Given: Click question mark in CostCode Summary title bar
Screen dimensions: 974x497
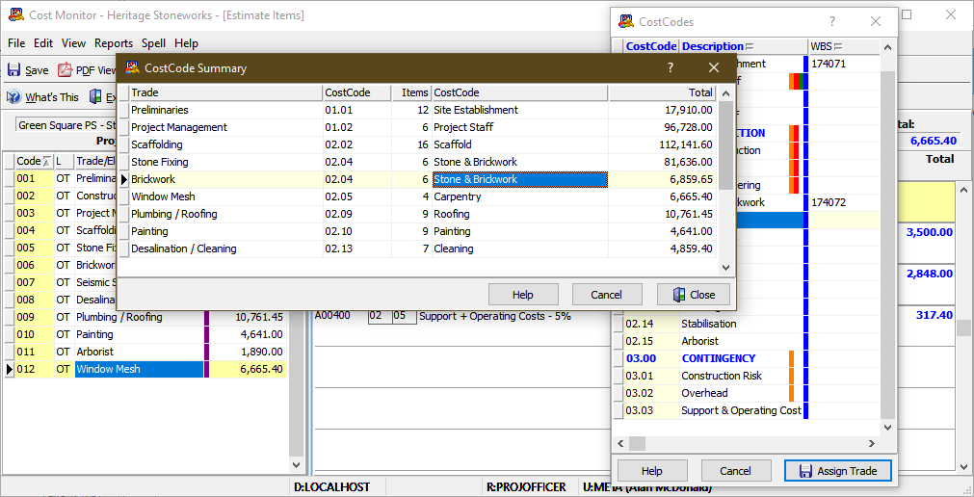Looking at the screenshot, I should 671,67.
